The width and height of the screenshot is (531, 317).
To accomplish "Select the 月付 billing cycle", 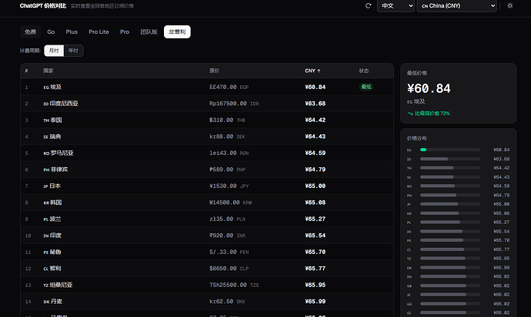I will (x=54, y=51).
